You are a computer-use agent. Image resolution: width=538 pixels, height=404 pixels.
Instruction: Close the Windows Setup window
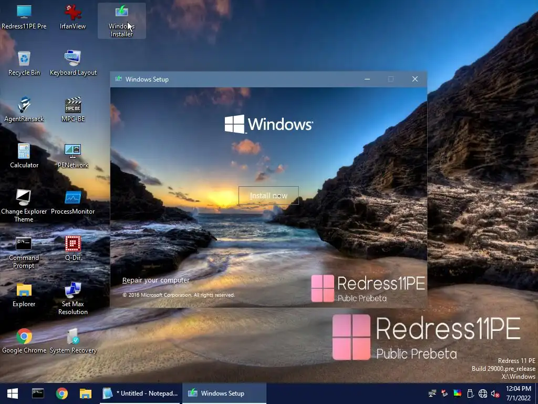click(415, 79)
